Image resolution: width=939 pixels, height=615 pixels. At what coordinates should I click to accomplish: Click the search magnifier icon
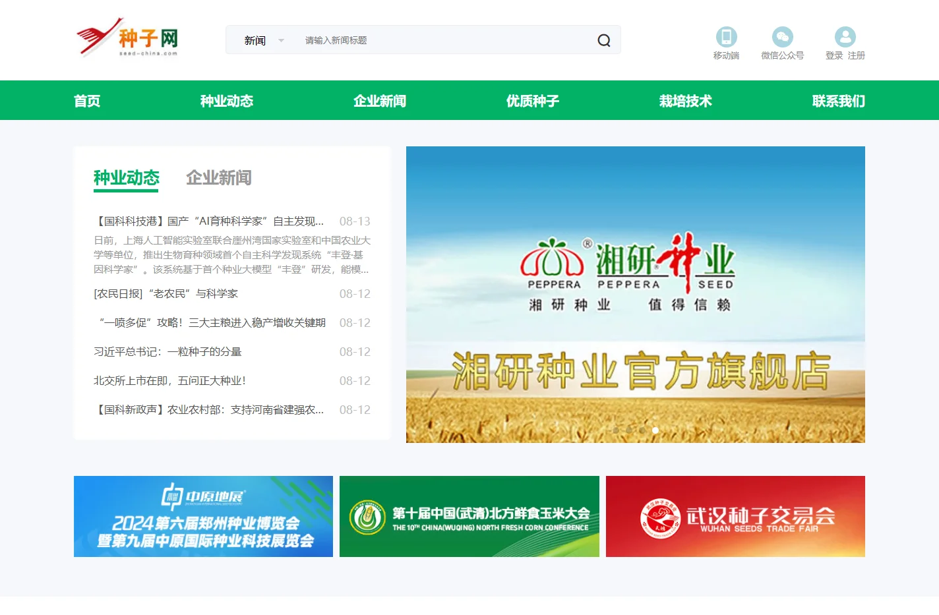603,40
